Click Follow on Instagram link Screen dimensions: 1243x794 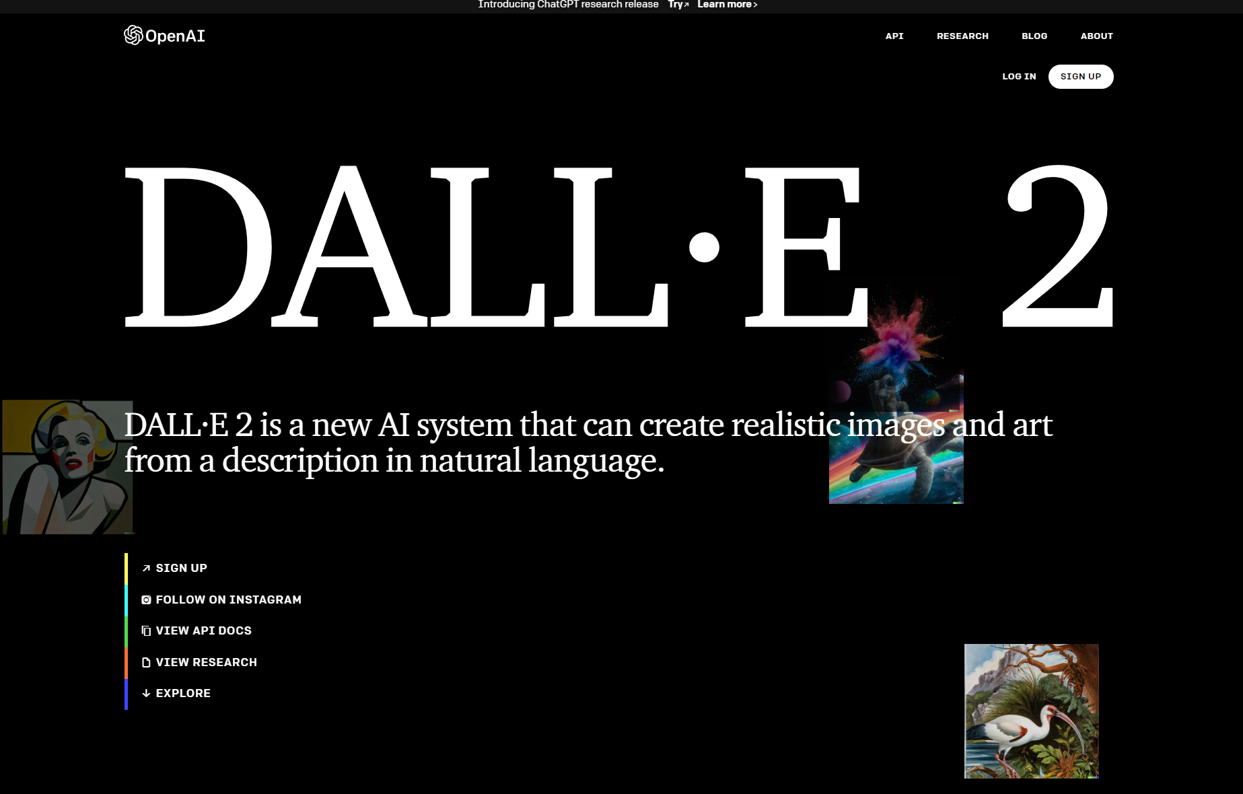click(x=221, y=600)
